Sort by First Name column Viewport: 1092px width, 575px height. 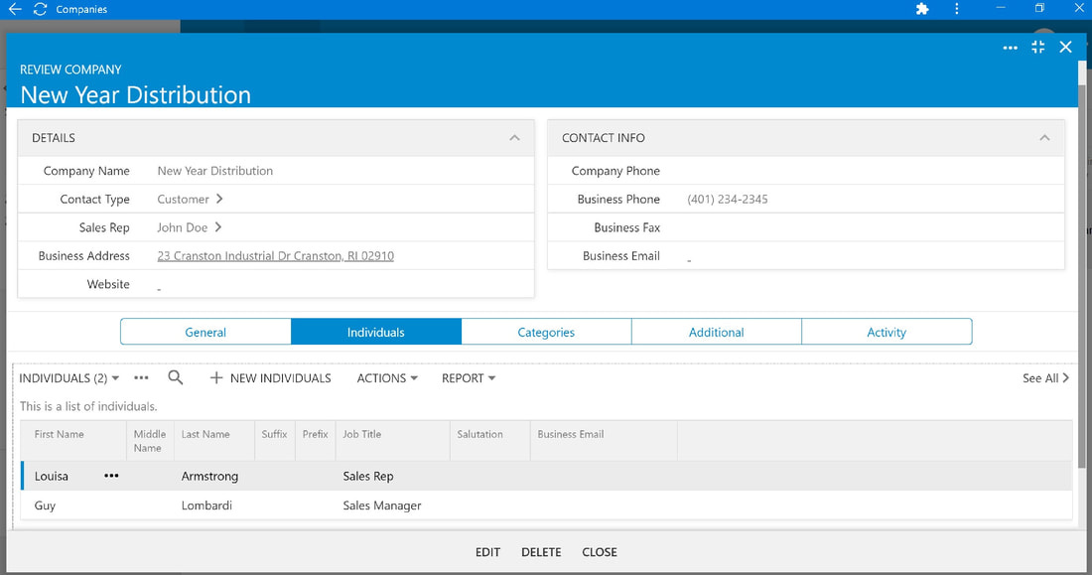pyautogui.click(x=60, y=434)
